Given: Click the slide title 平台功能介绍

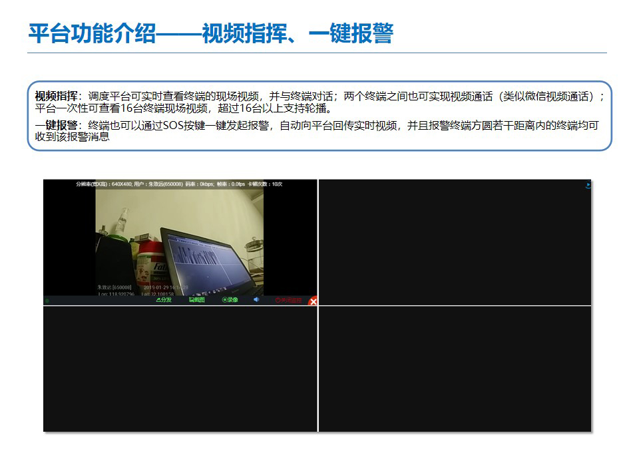Looking at the screenshot, I should click(x=92, y=33).
